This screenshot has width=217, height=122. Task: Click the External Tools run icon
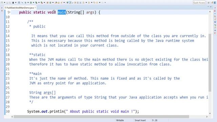point(42,3)
